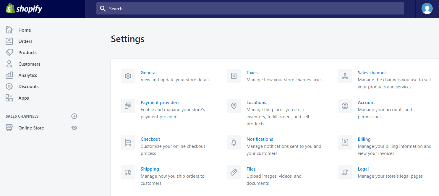Open Products in sidebar menu
Viewport: 439px width, 196px height.
click(x=27, y=52)
